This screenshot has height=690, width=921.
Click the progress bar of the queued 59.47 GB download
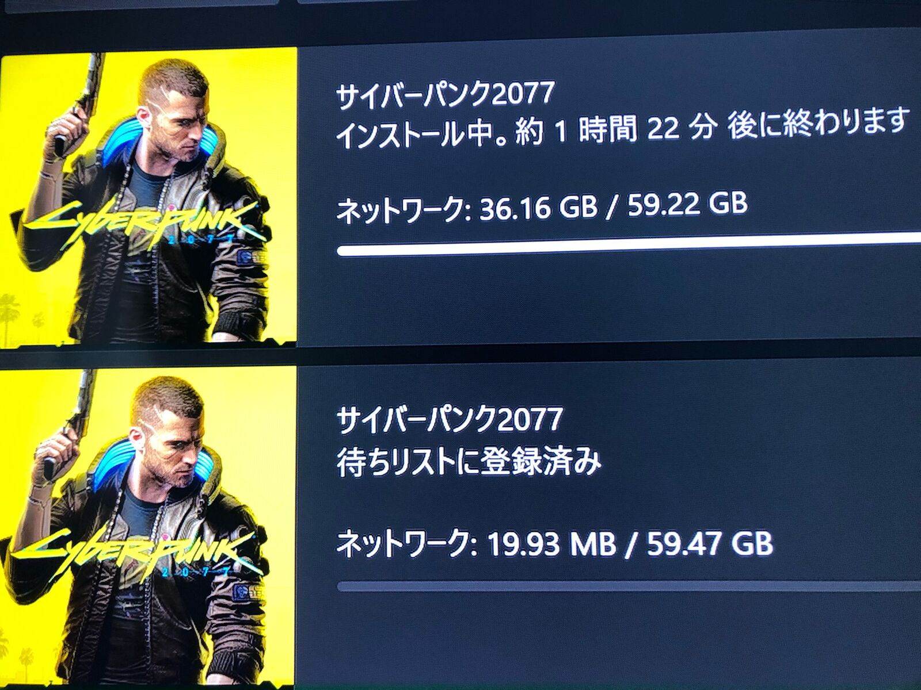pyautogui.click(x=629, y=586)
